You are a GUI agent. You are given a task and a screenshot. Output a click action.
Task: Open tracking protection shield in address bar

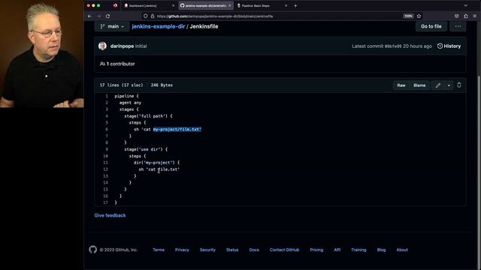tap(145, 16)
